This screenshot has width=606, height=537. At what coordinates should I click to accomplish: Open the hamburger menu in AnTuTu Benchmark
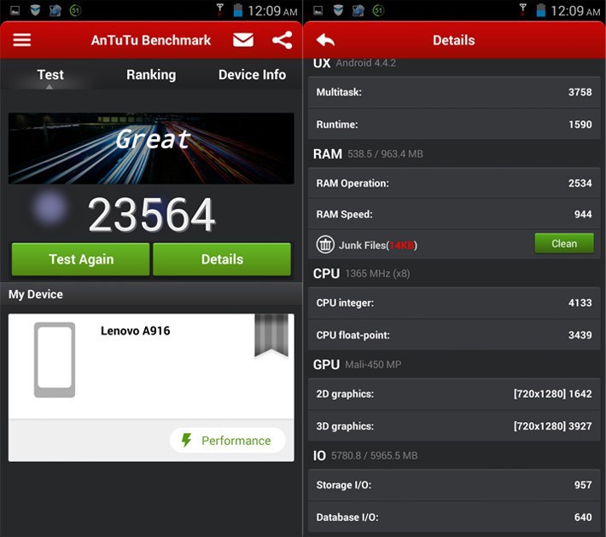[22, 40]
